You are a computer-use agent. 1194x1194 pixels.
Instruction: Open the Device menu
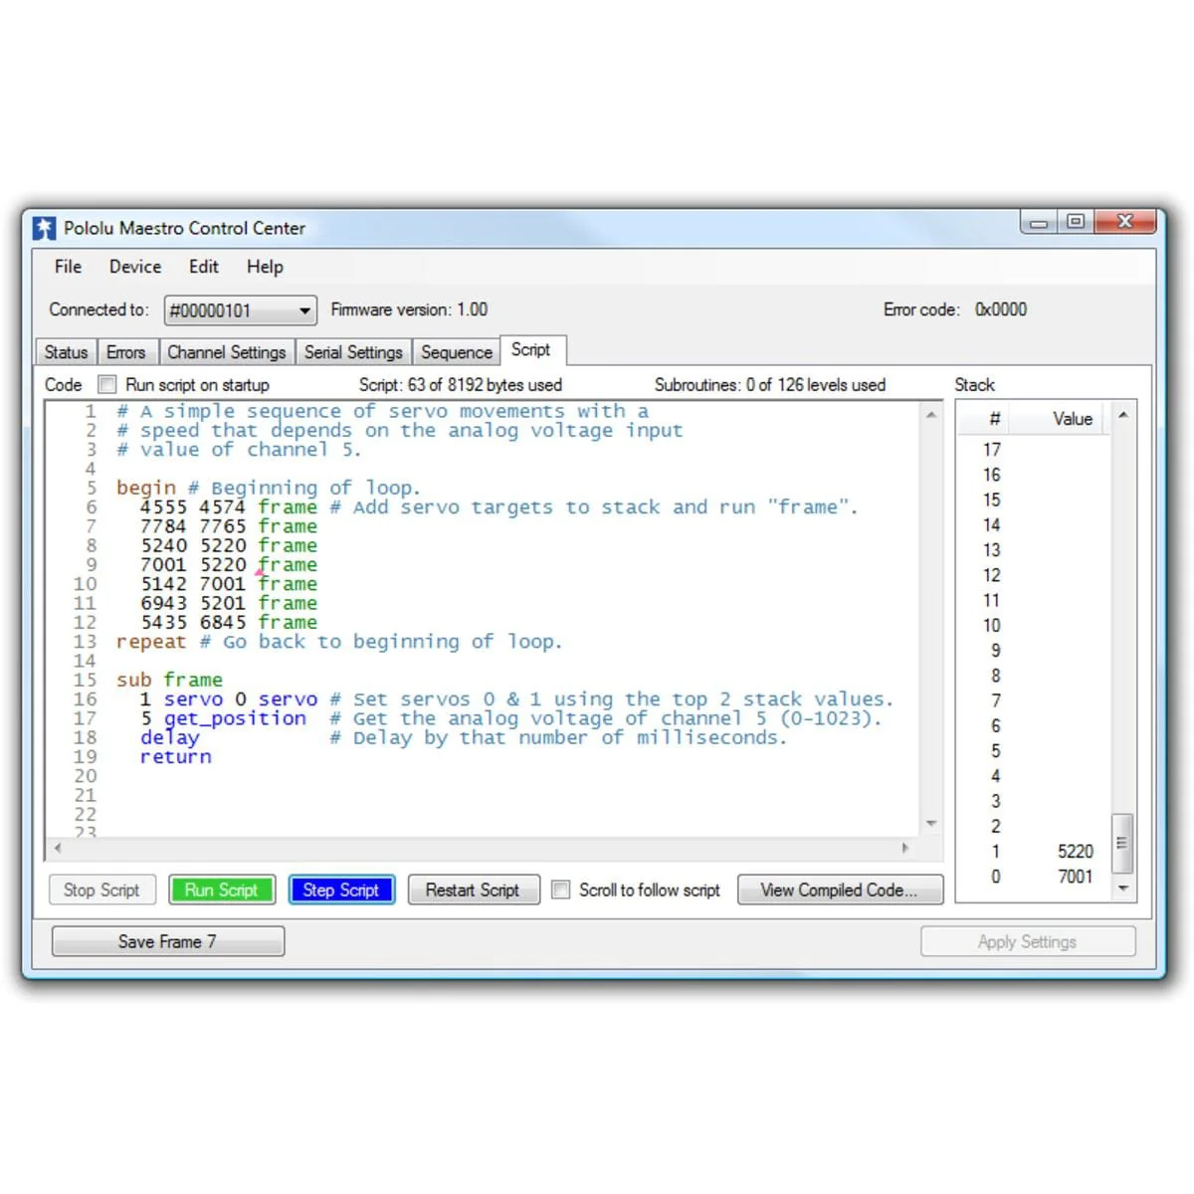pos(135,267)
